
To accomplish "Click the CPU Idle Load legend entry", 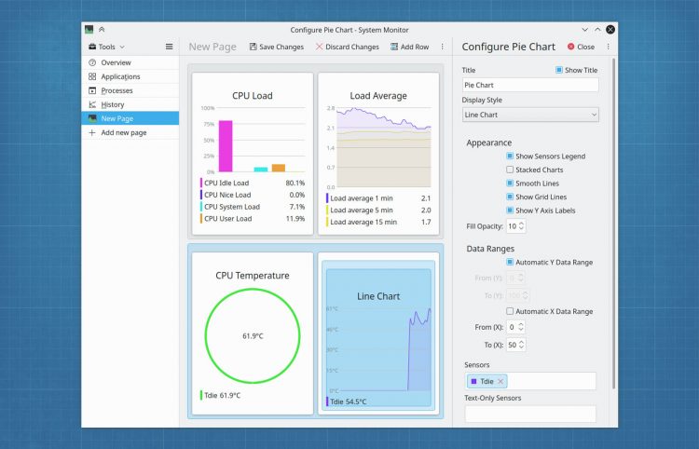I will (x=253, y=183).
